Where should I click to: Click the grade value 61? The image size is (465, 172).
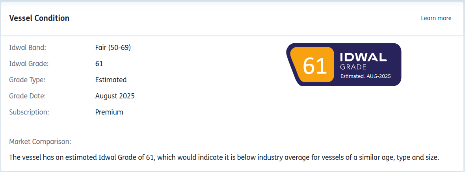99,64
